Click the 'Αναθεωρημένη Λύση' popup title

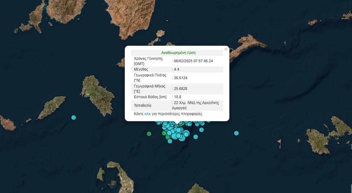tap(178, 53)
